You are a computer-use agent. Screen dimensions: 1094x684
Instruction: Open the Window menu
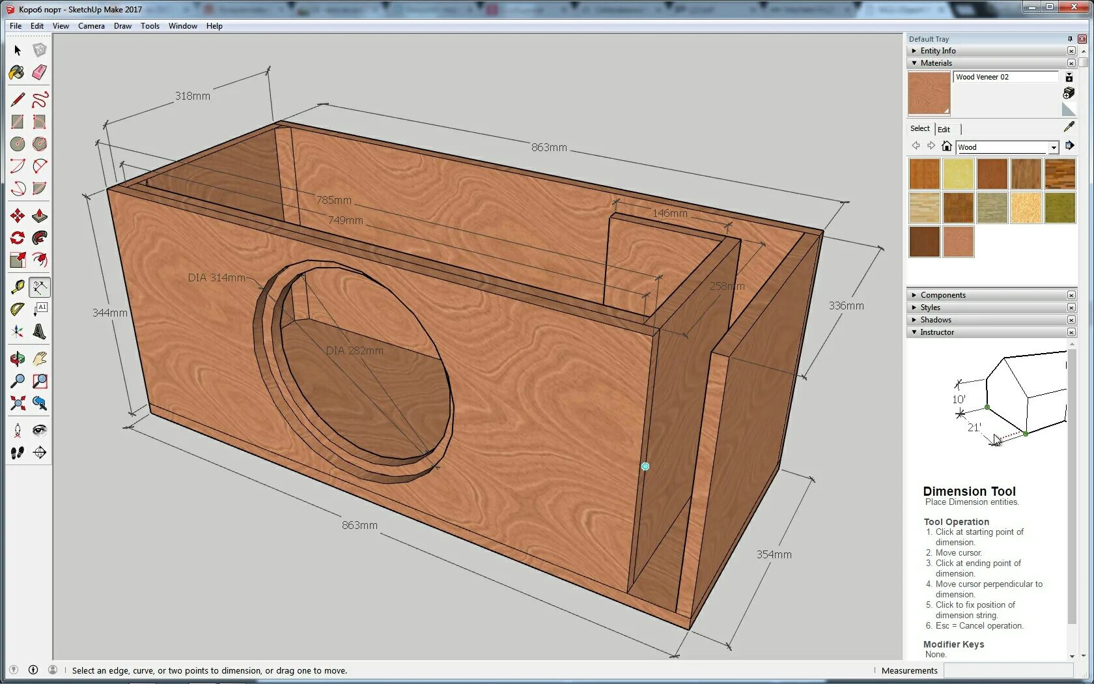[183, 26]
